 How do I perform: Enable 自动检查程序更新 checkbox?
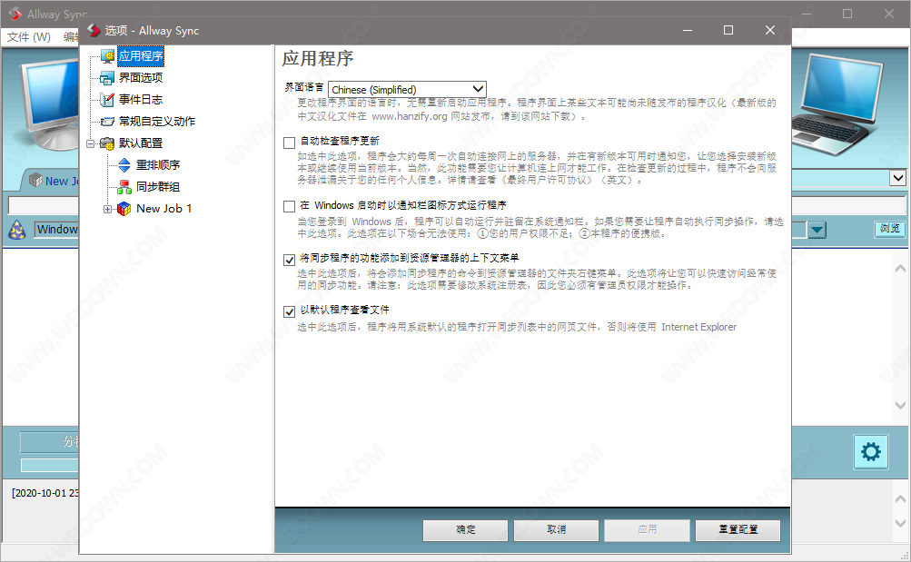[x=290, y=143]
